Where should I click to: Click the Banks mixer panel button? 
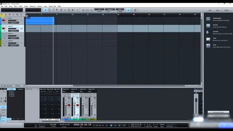[3, 121]
